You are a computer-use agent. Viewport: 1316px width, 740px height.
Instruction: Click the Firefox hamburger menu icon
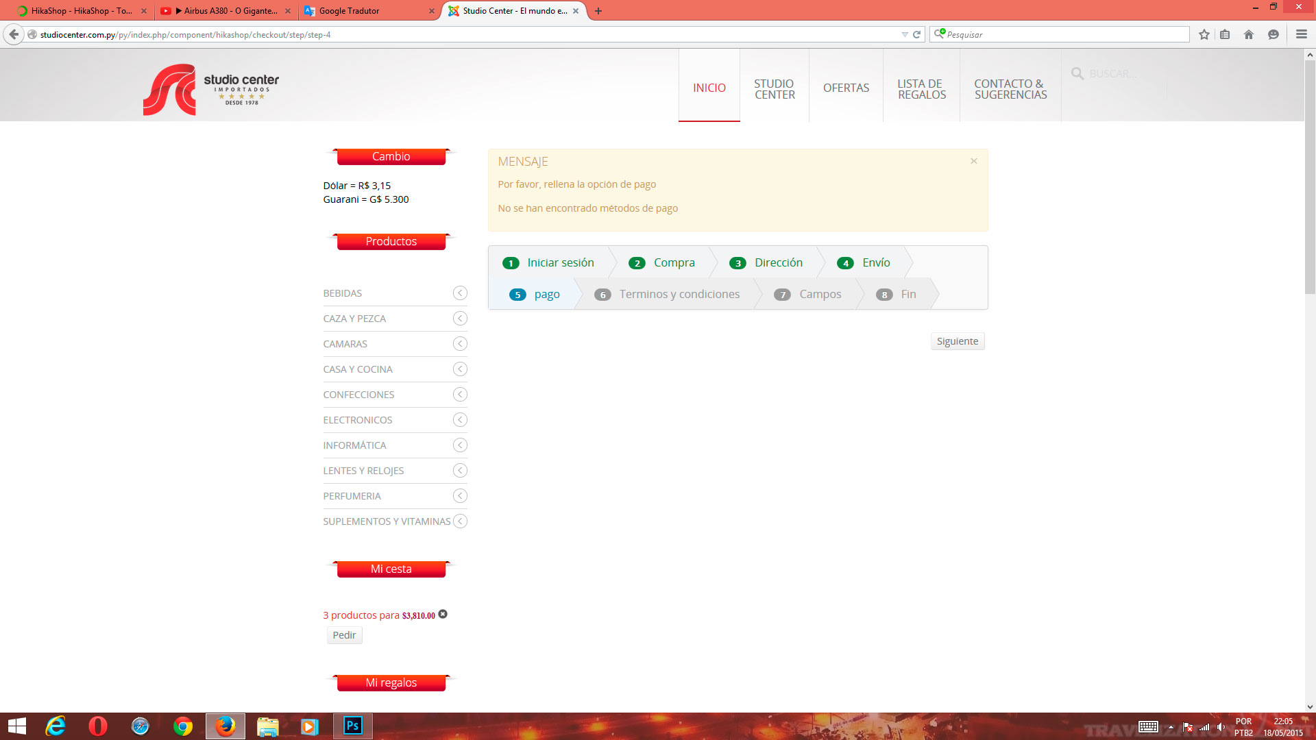(1301, 34)
